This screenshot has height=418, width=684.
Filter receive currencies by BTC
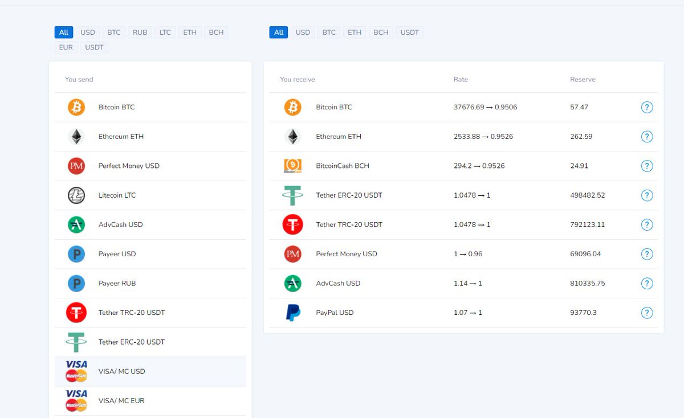point(329,32)
